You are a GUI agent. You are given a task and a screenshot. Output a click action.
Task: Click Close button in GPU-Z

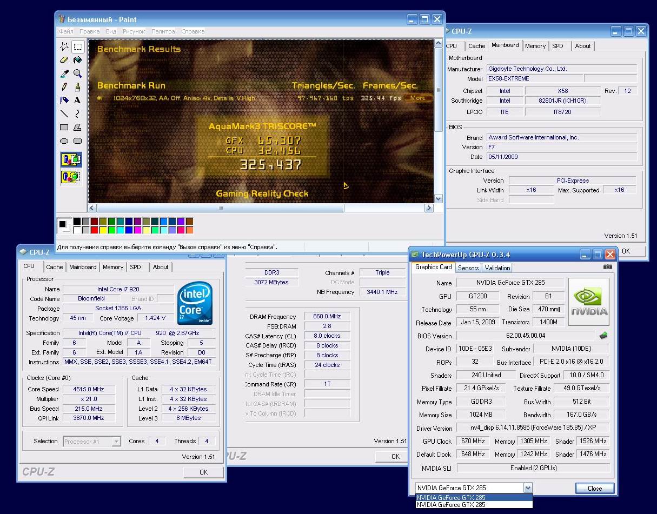point(595,488)
